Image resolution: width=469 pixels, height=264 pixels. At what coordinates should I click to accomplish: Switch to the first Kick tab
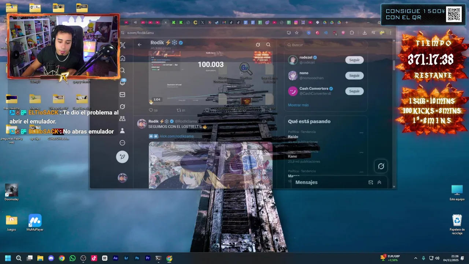pyautogui.click(x=174, y=22)
